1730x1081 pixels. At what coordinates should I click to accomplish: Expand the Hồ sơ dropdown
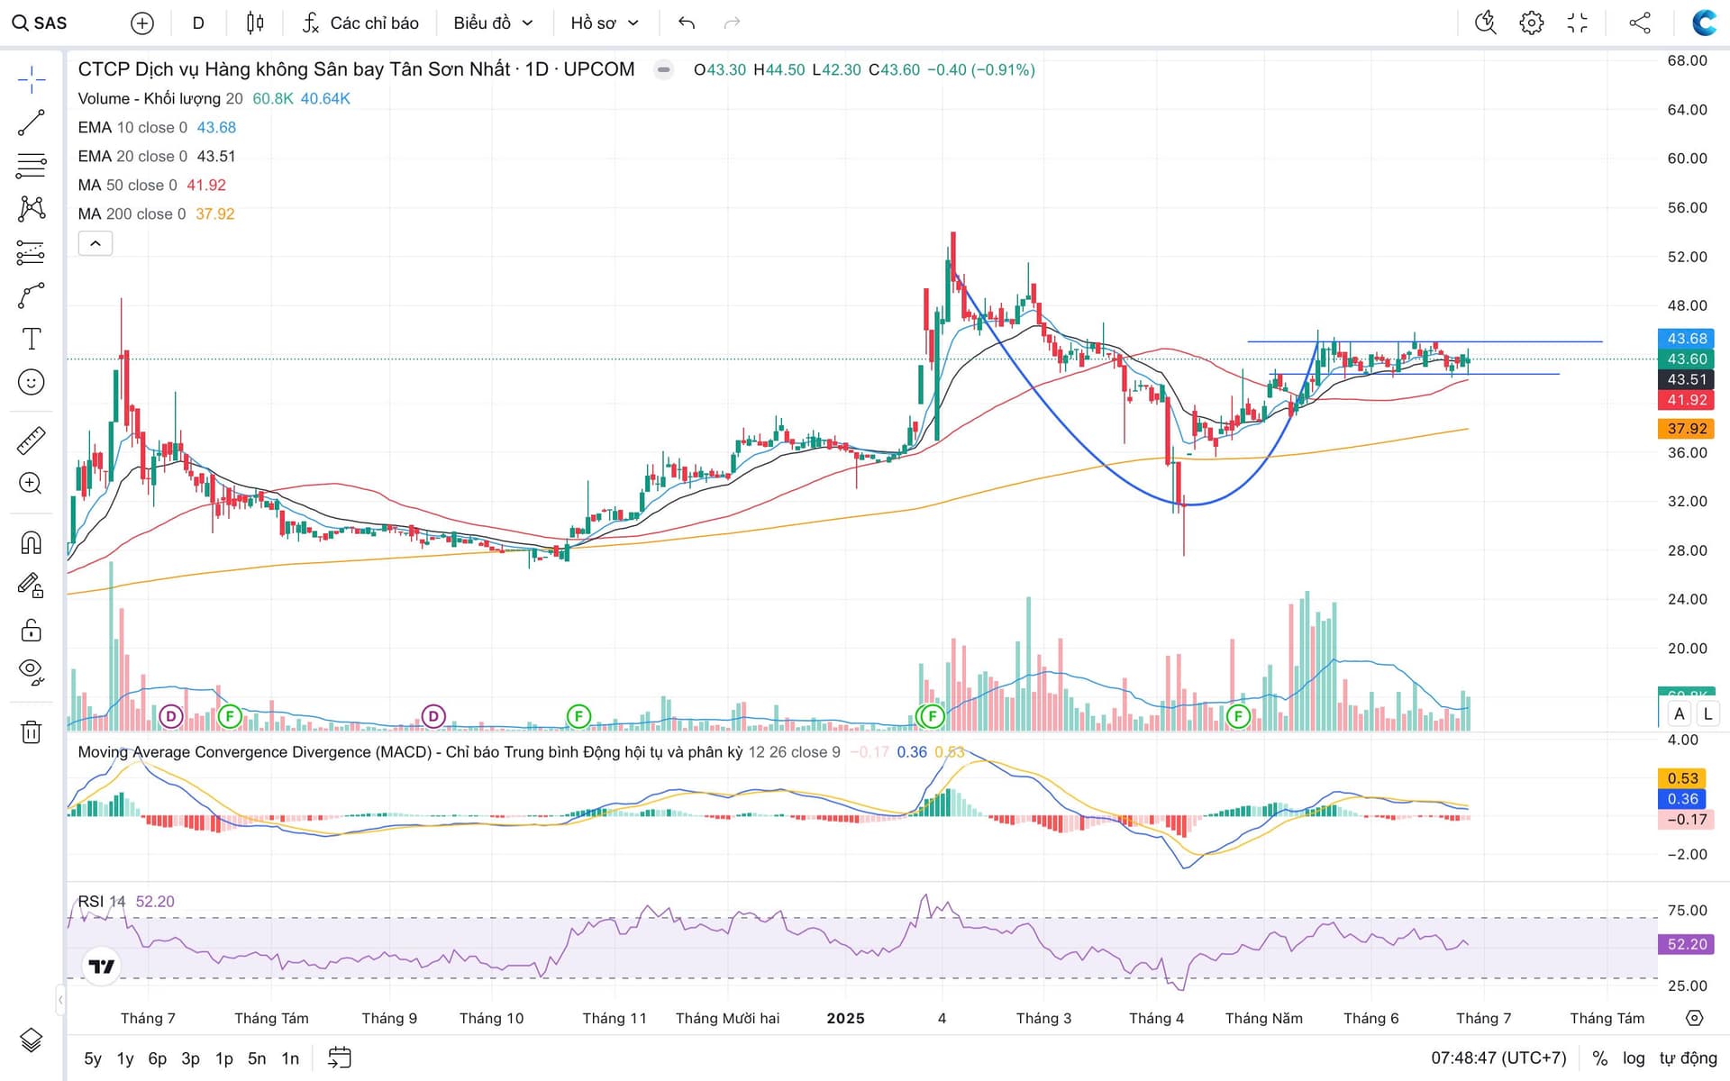click(x=604, y=23)
